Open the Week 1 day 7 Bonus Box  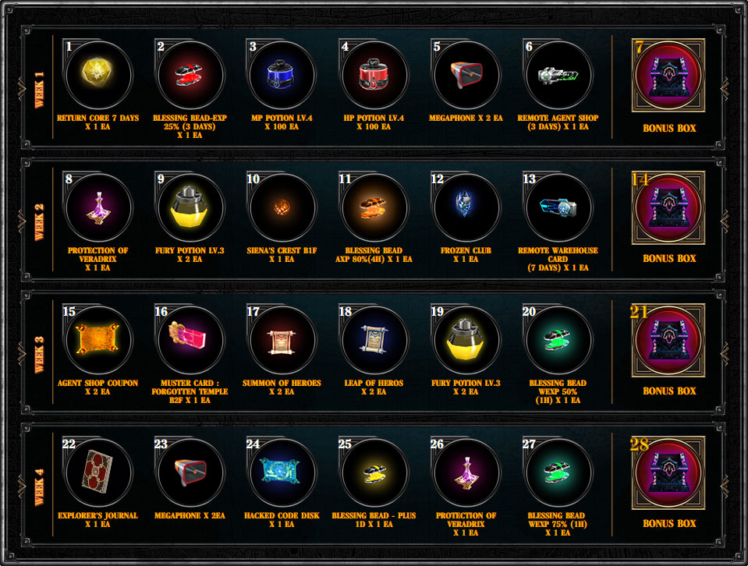(x=668, y=76)
